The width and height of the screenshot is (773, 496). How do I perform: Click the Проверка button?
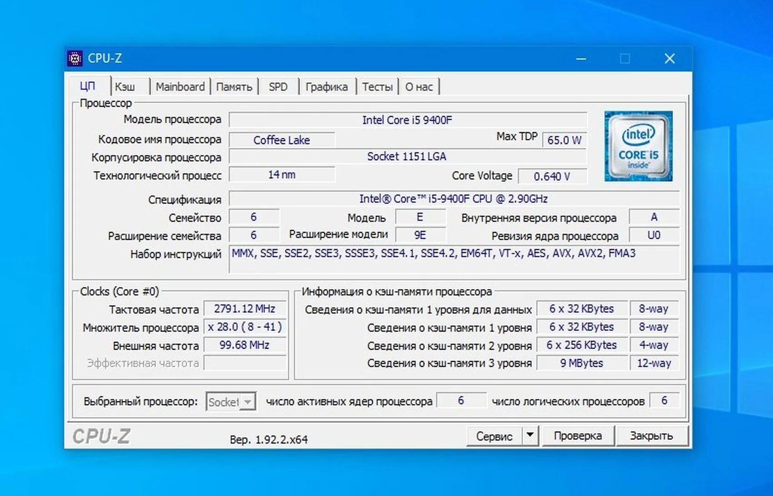(578, 436)
